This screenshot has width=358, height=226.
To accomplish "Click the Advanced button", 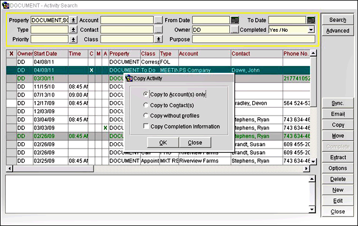I will pyautogui.click(x=338, y=31).
